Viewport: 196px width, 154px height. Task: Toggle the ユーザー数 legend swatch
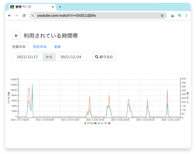click(x=99, y=123)
